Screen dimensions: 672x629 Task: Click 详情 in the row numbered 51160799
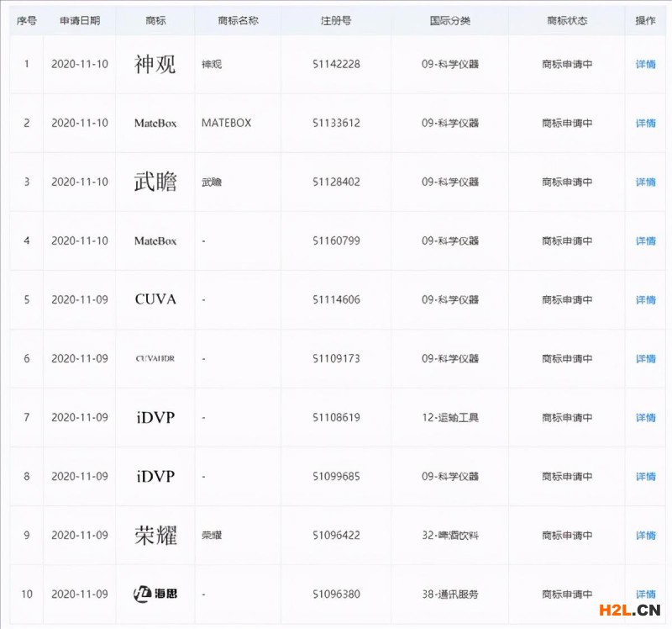(645, 240)
